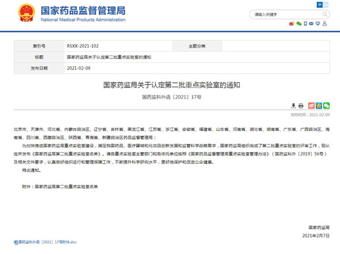Viewport: 340px width, 254px height.
Task: Switch language to Chinese (中)
Action: tap(321, 5)
